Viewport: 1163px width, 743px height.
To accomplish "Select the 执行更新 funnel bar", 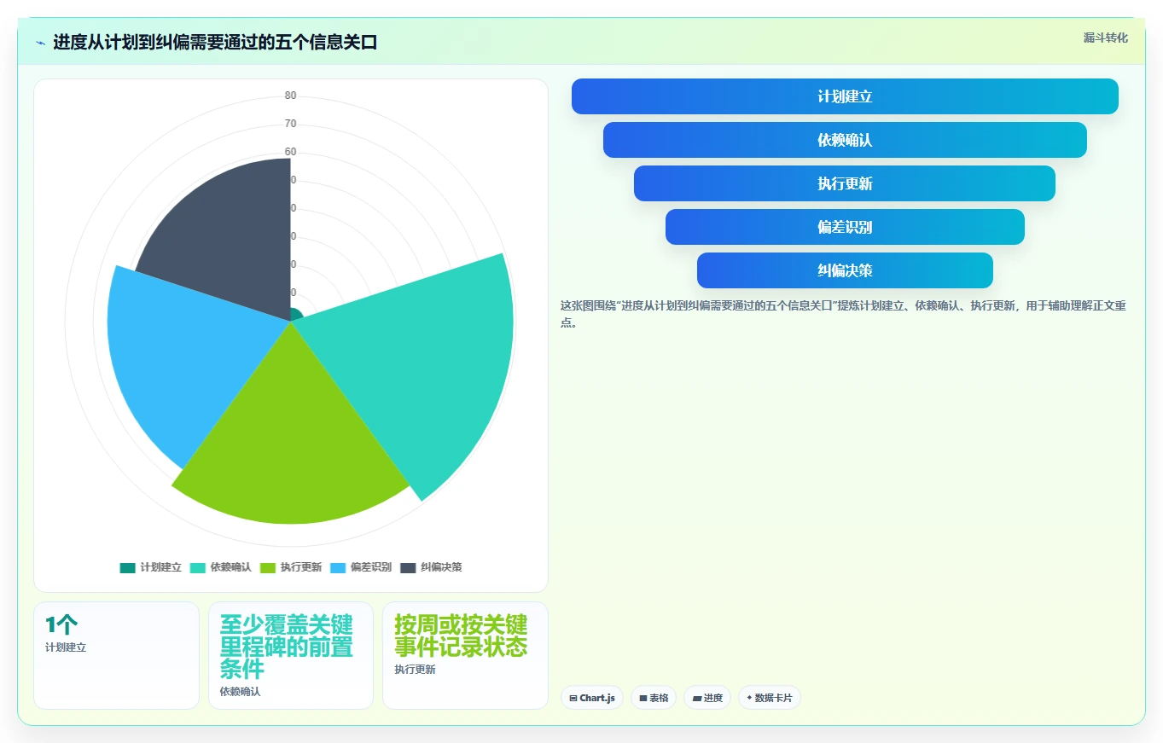I will point(845,183).
